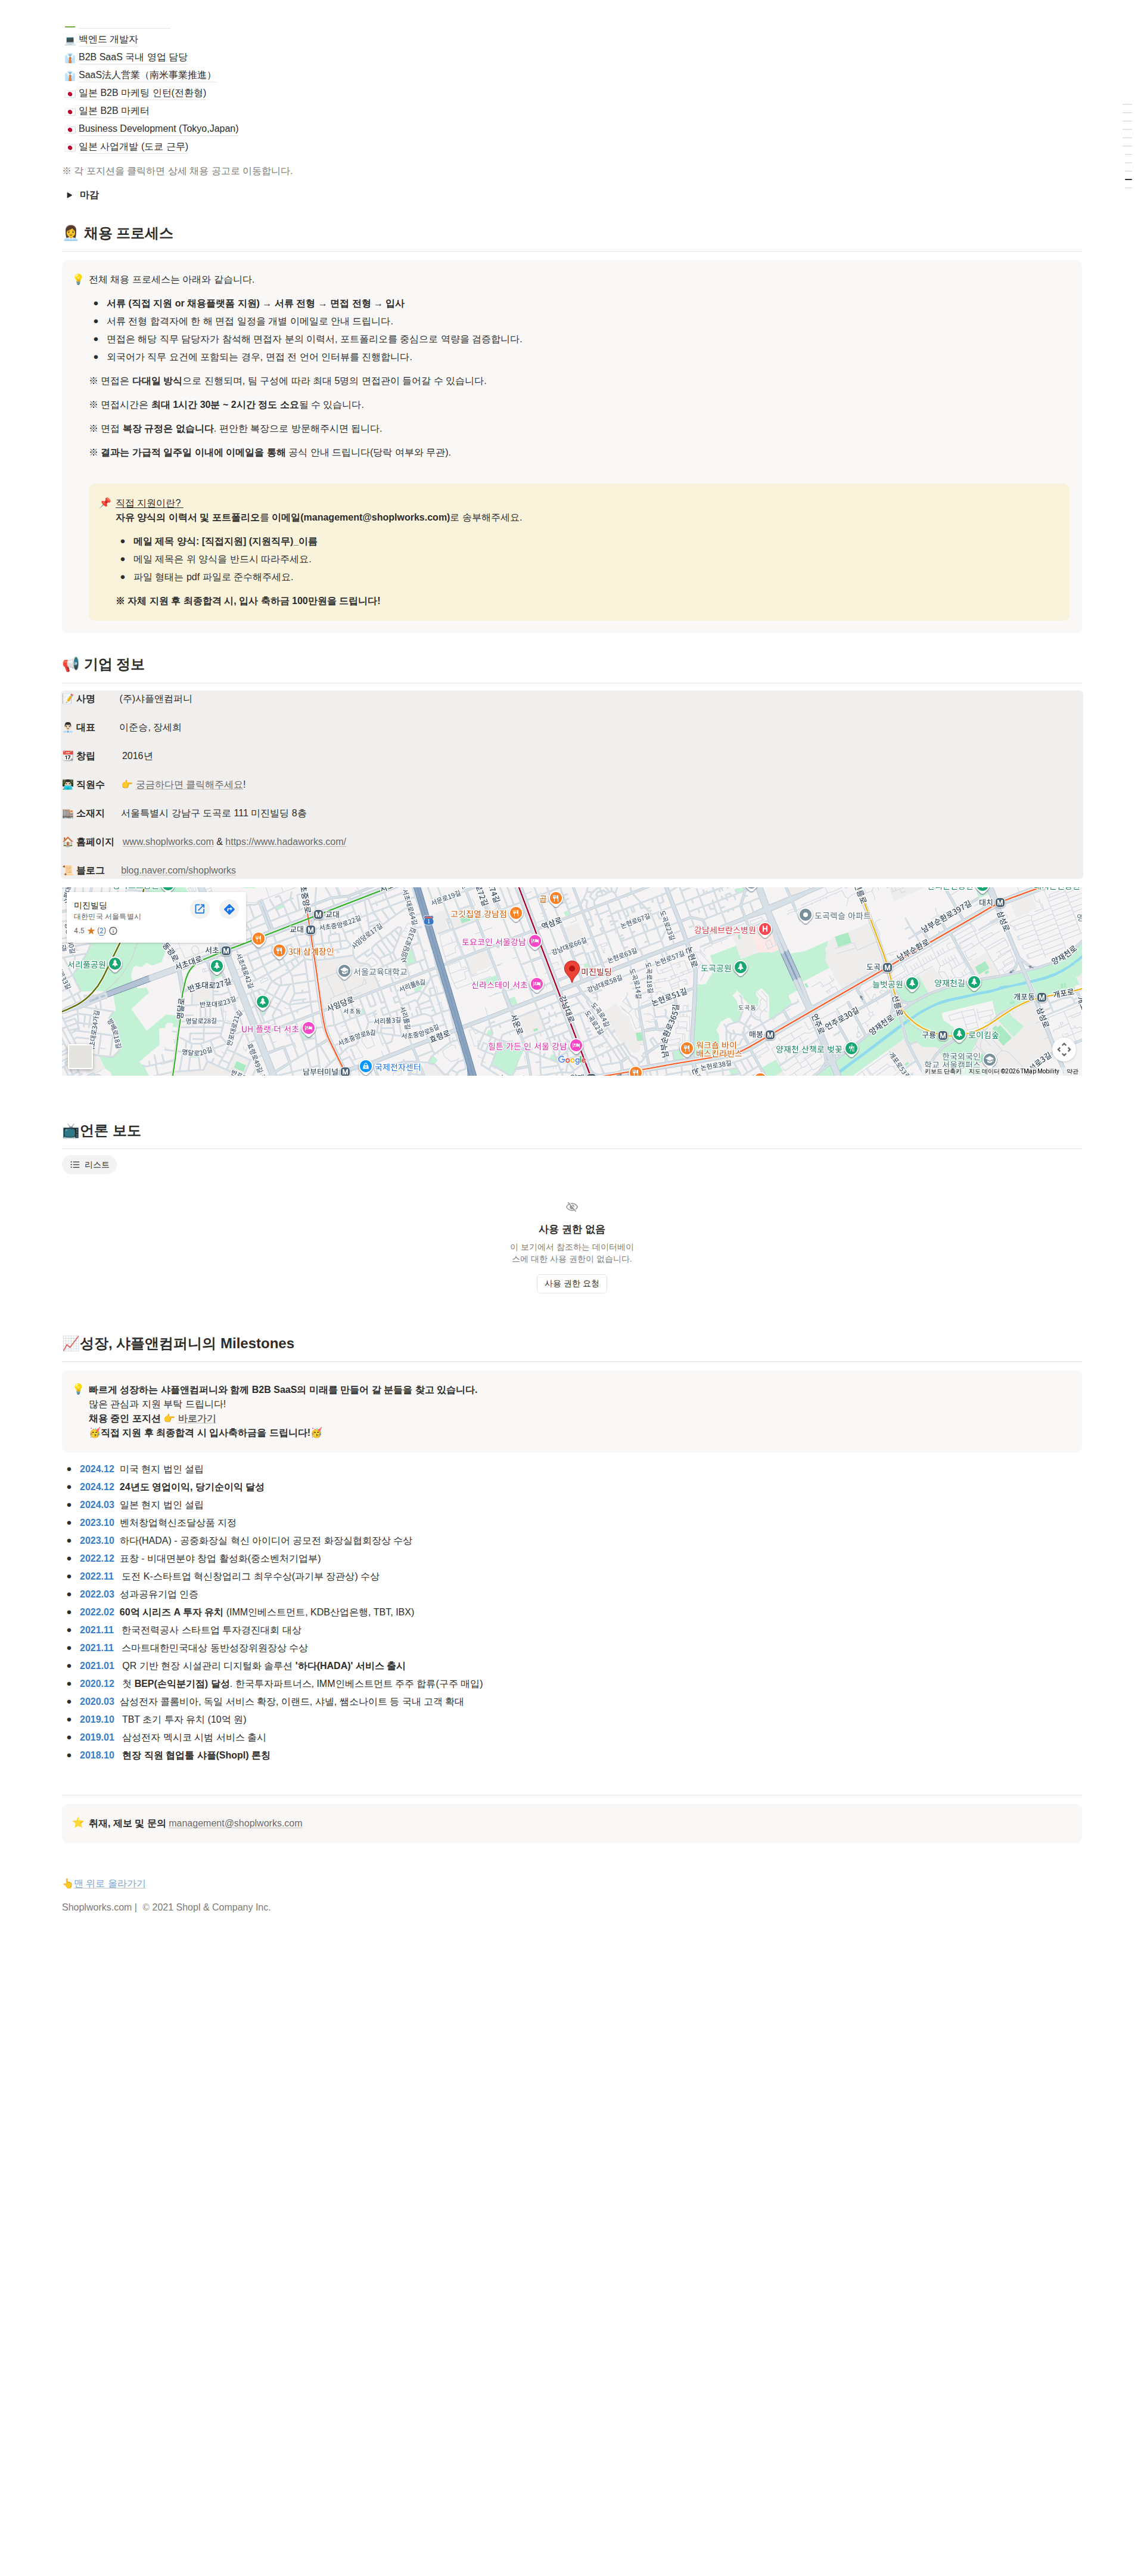Expand the 마감 toggle section
The height and width of the screenshot is (2576, 1144).
click(x=70, y=195)
